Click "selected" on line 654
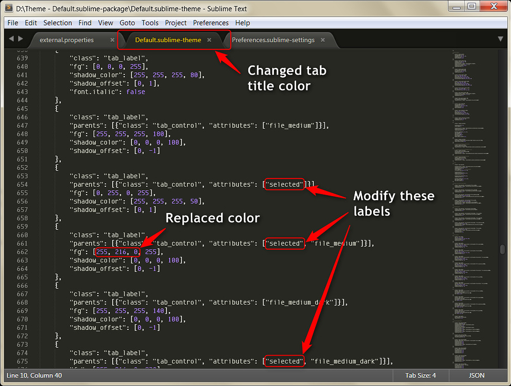The height and width of the screenshot is (386, 511). 284,184
